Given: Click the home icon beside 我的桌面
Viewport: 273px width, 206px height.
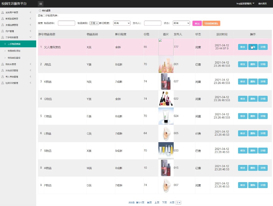Looking at the screenshot, I should (40, 10).
